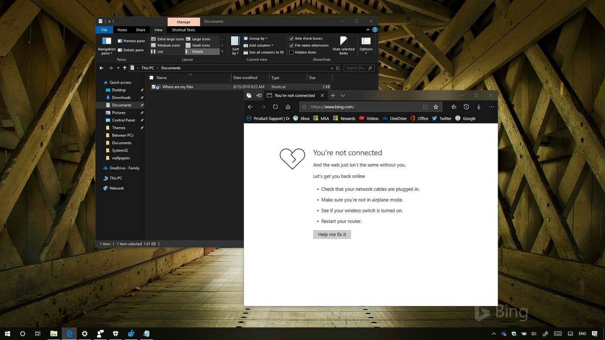Open a new tab in Edge

point(333,96)
